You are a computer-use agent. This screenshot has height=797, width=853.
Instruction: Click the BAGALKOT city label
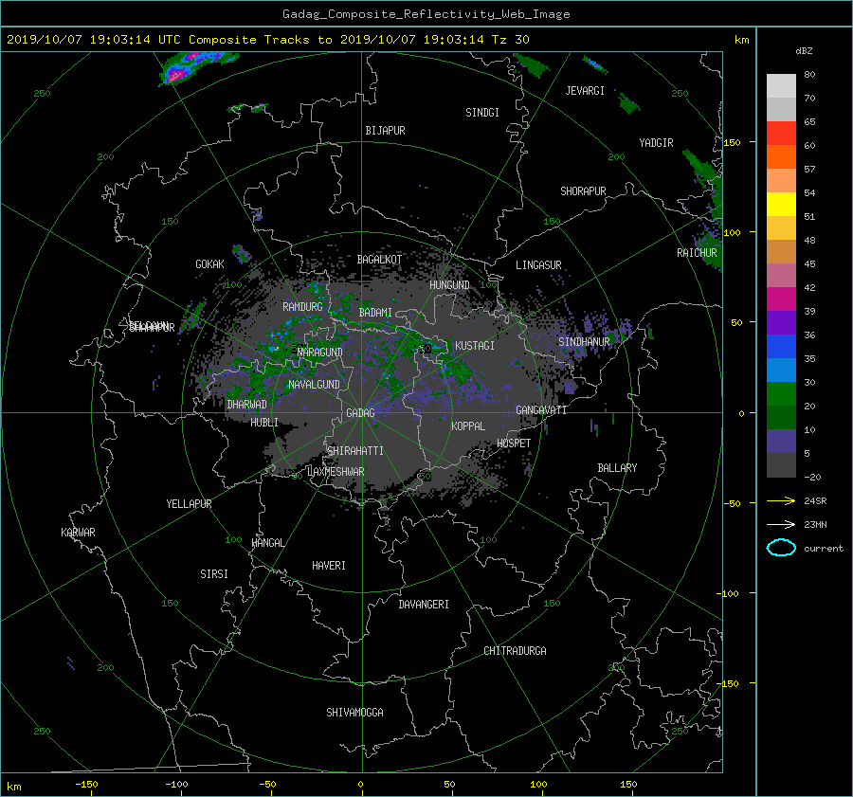[x=379, y=260]
